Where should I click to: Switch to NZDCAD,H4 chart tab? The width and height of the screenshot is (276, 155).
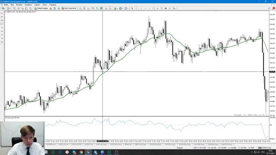63,145
